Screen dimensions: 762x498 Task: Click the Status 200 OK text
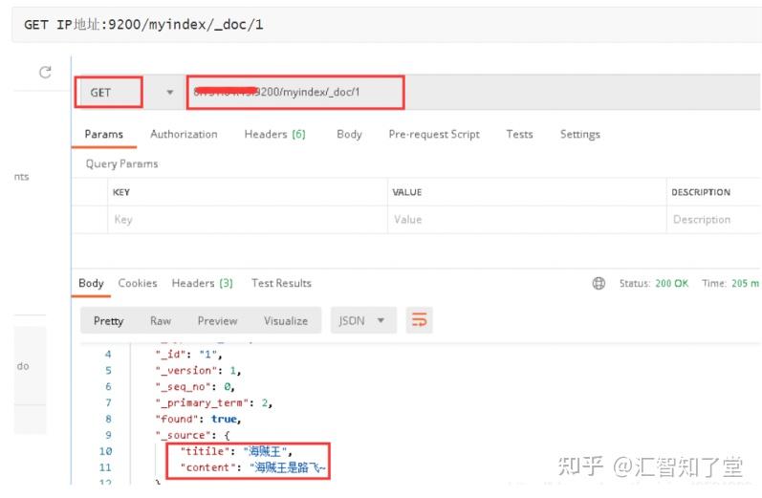(654, 283)
